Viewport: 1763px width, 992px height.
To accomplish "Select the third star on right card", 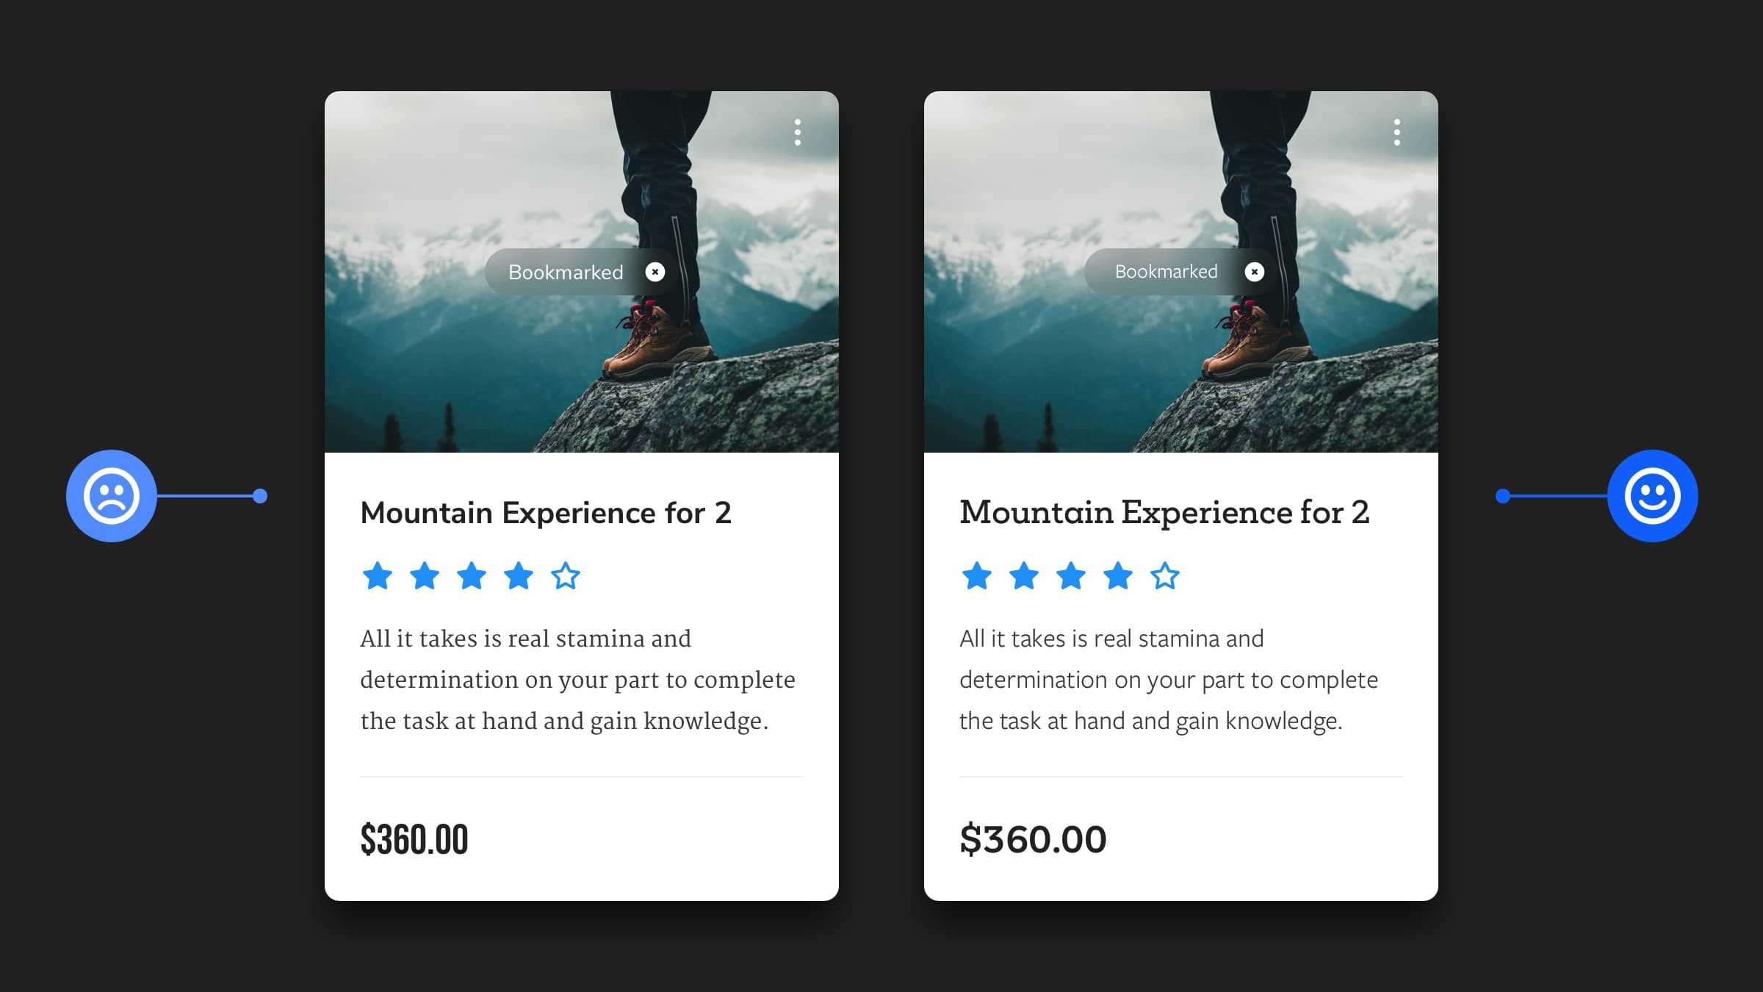I will (x=1071, y=575).
